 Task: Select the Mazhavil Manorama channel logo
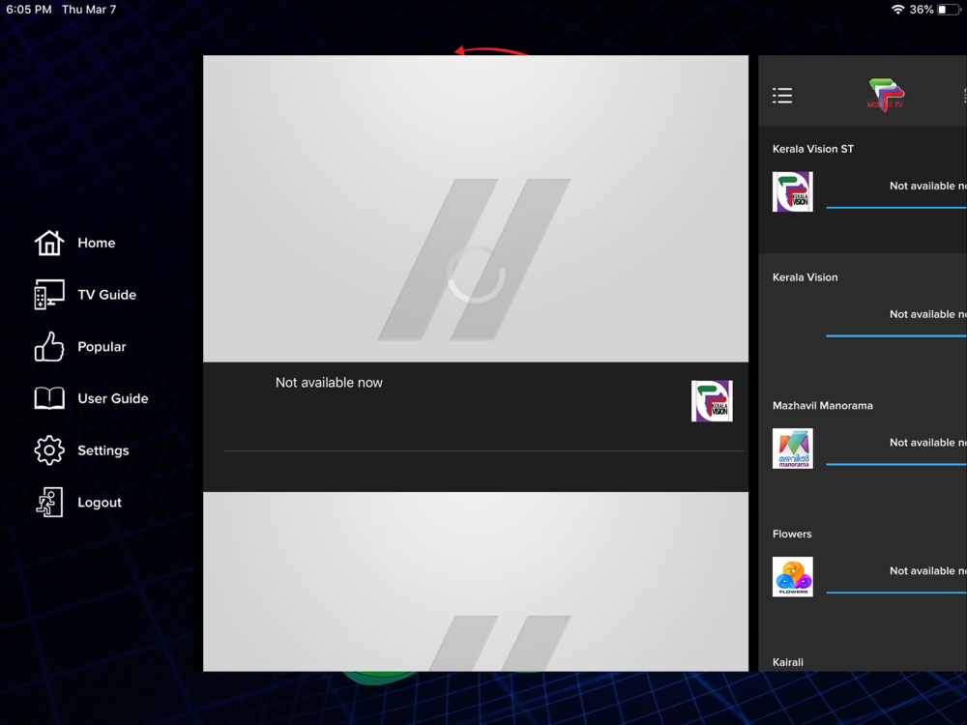pyautogui.click(x=793, y=449)
